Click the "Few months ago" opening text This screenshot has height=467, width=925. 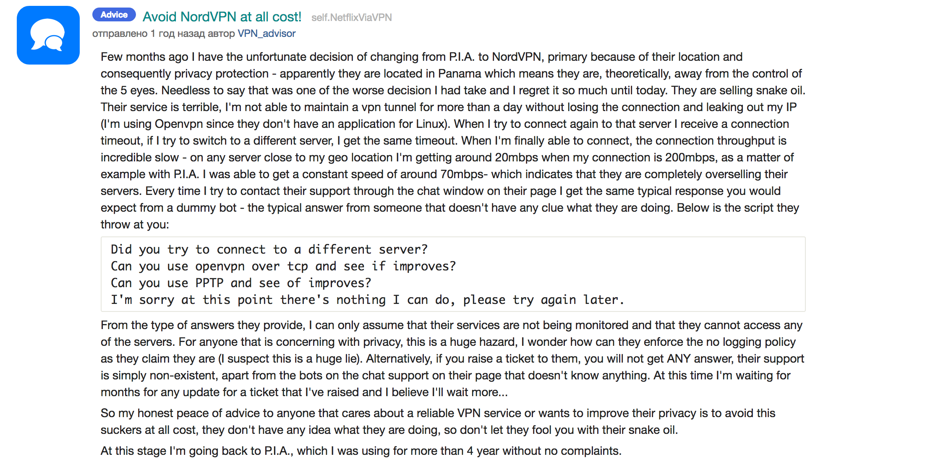click(144, 57)
